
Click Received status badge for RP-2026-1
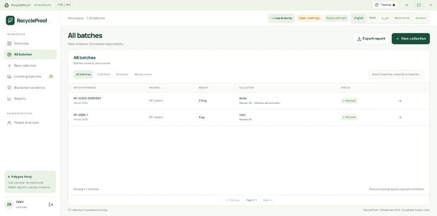349,117
